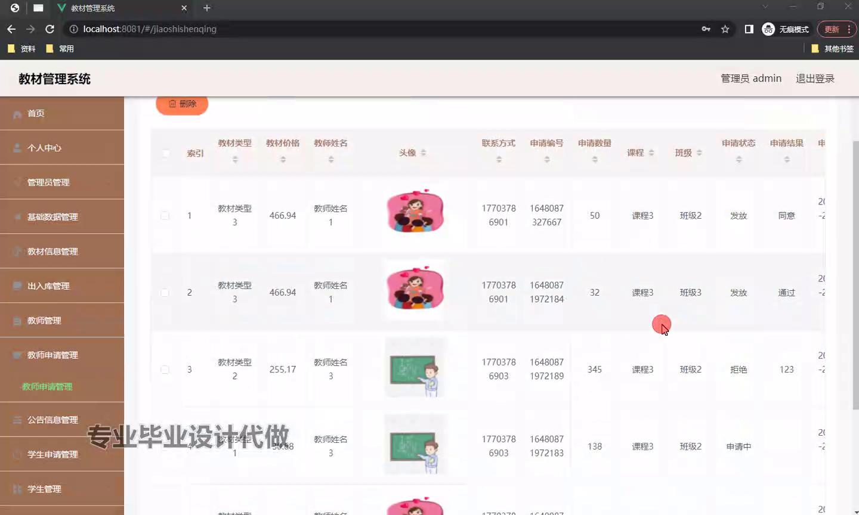Reload the page with refresh icon
859x515 pixels.
[50, 29]
